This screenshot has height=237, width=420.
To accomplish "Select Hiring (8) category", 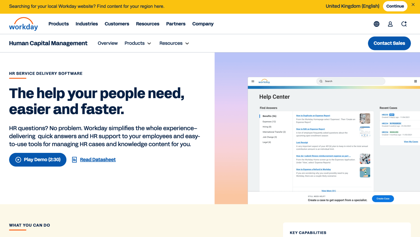I will coord(267,127).
